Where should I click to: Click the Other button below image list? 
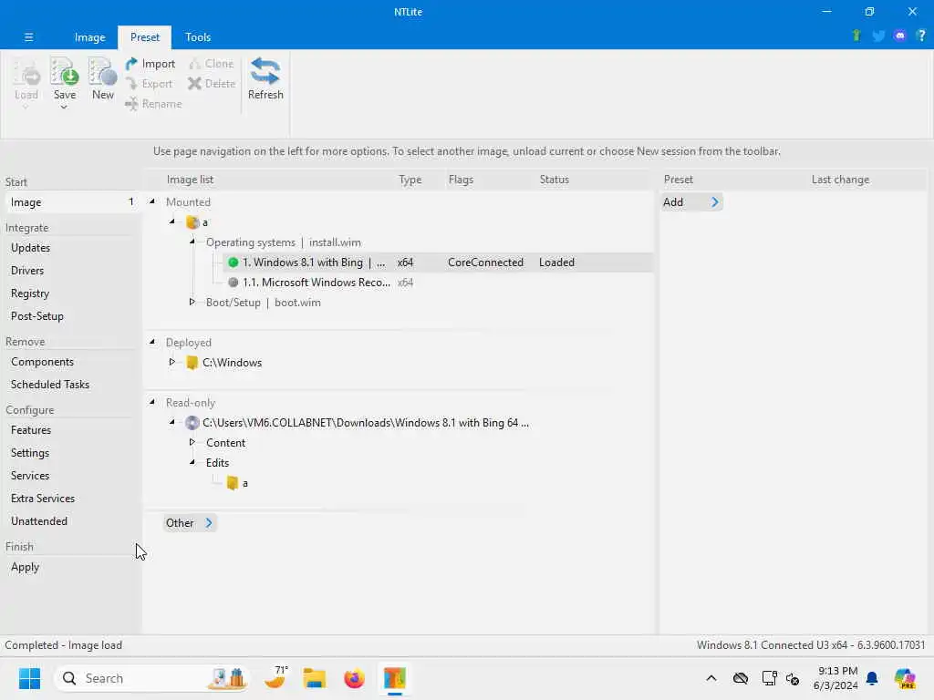[x=190, y=523]
